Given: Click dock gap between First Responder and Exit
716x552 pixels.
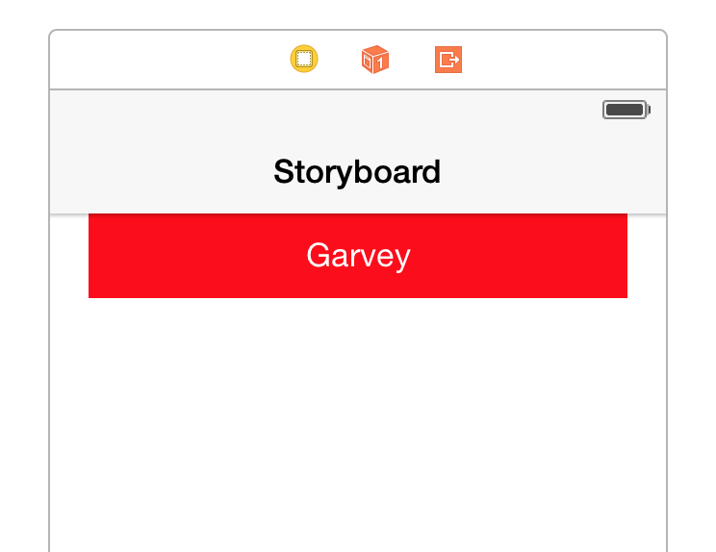Looking at the screenshot, I should [x=412, y=60].
